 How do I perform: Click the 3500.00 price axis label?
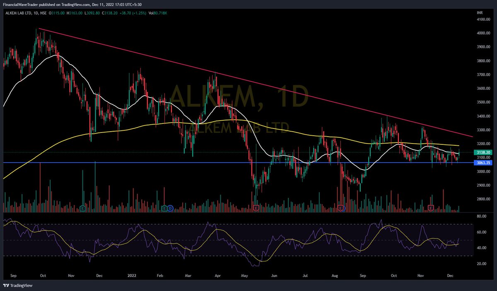[483, 102]
